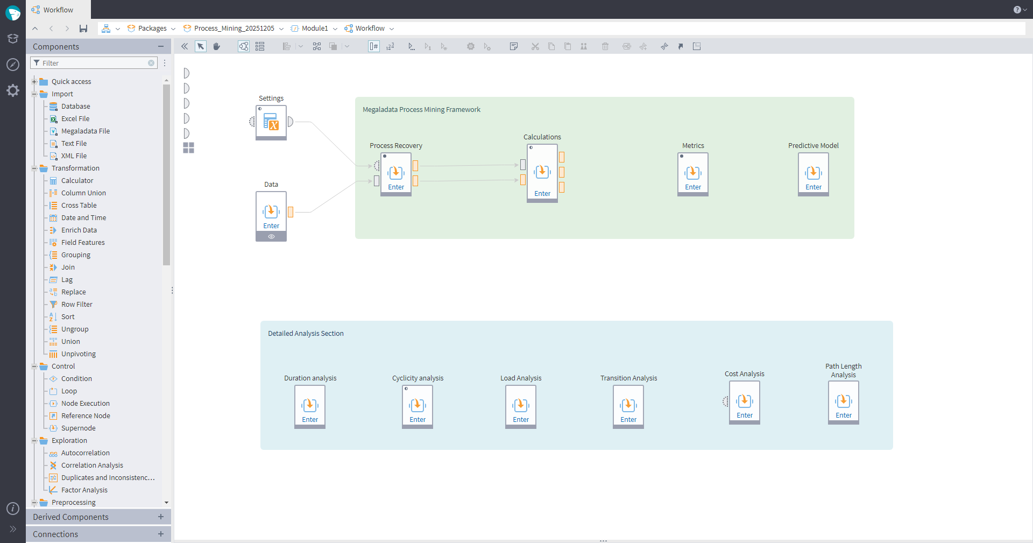Switch to list view of nodes
This screenshot has height=543, width=1033.
coord(260,46)
